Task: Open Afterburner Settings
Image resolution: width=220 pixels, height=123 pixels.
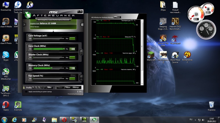Action: pos(76,87)
